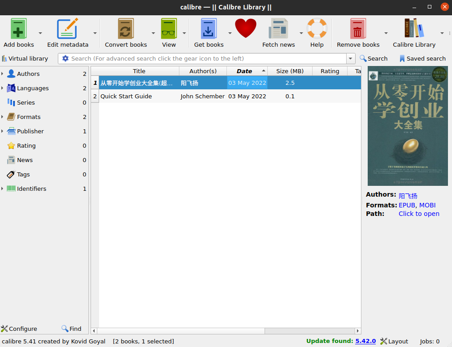Click the advanced search gear icon

pos(65,58)
